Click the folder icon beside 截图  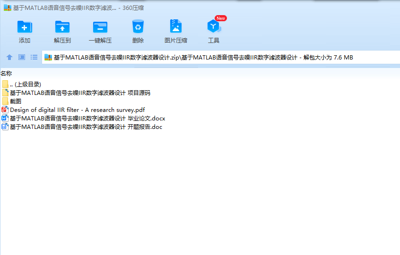[x=5, y=101]
